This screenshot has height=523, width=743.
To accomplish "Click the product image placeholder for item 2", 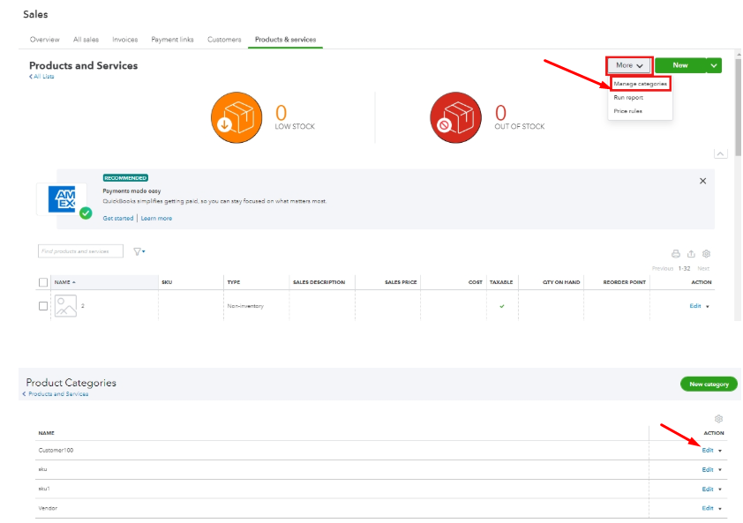I will 65,305.
